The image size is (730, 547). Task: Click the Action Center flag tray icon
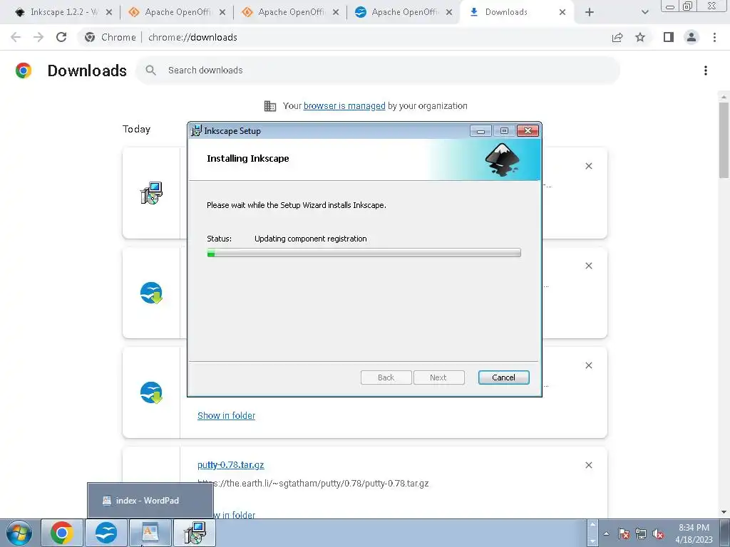[x=624, y=533]
